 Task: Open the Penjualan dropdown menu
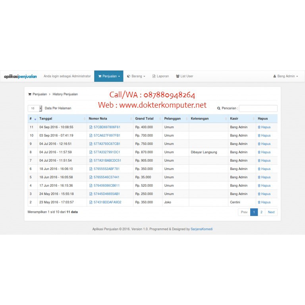coord(109,76)
